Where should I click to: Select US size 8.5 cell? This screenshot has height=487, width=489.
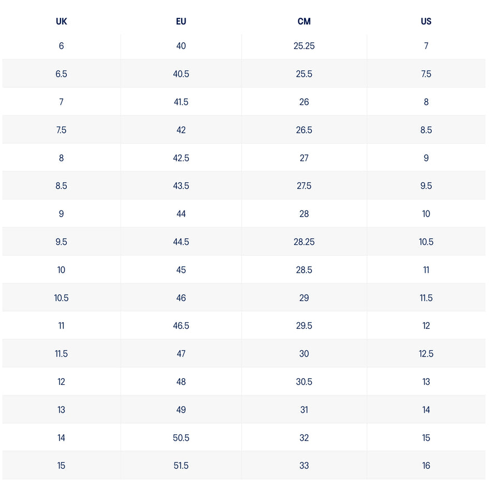[426, 130]
